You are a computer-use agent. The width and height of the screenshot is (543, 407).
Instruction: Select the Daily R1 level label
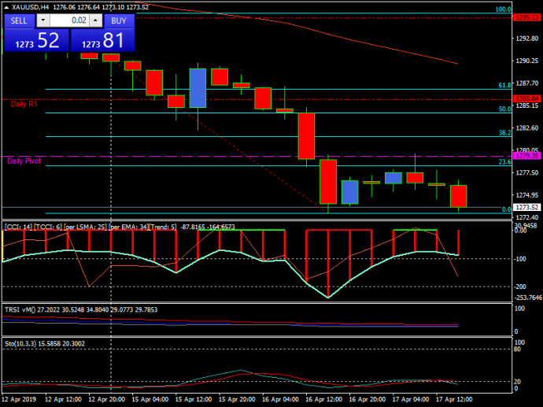24,104
